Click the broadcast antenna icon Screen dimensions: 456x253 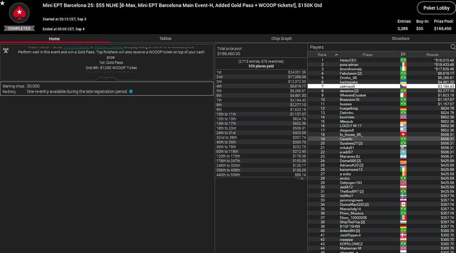click(6, 51)
